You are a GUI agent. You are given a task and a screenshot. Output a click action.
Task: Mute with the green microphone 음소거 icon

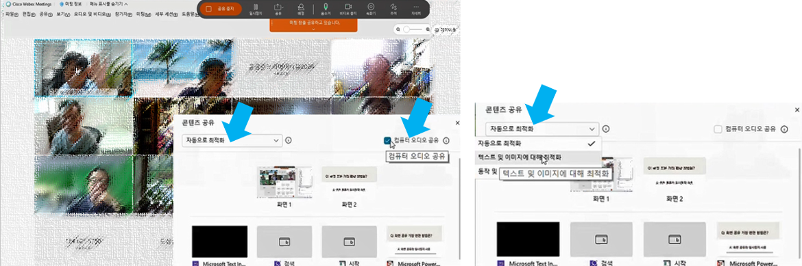click(325, 9)
